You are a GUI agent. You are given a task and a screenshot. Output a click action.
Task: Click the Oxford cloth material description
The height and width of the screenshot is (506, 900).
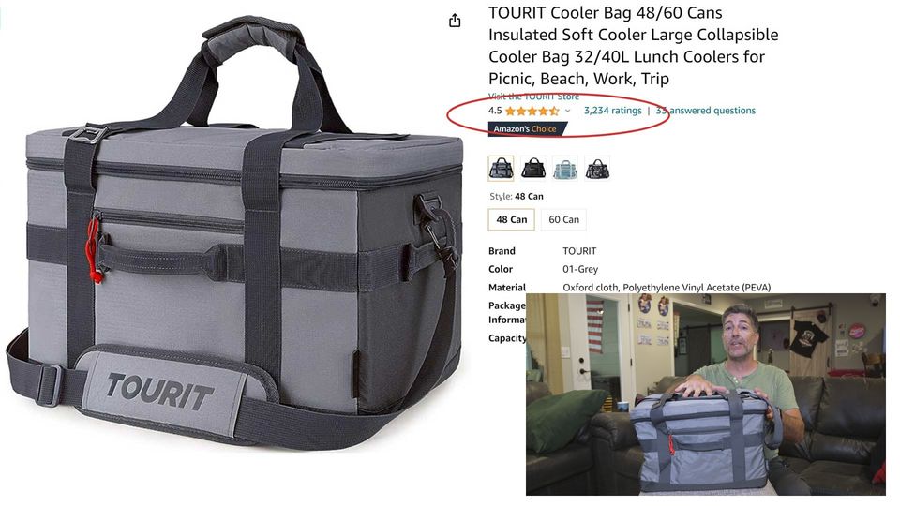pyautogui.click(x=667, y=288)
